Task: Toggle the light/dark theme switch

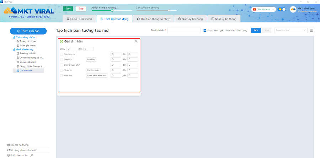Action: [x=282, y=9]
